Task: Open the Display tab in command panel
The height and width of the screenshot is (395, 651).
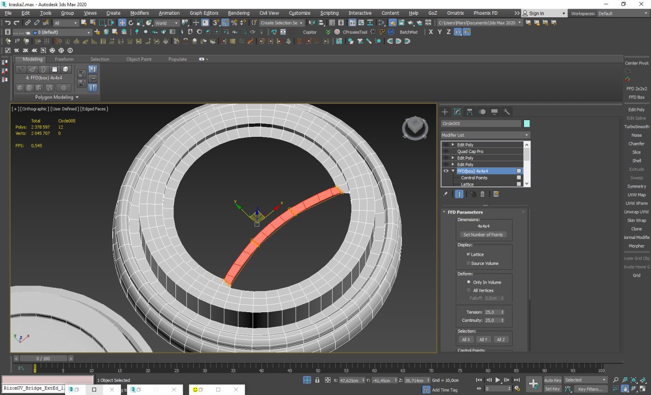Action: [494, 112]
